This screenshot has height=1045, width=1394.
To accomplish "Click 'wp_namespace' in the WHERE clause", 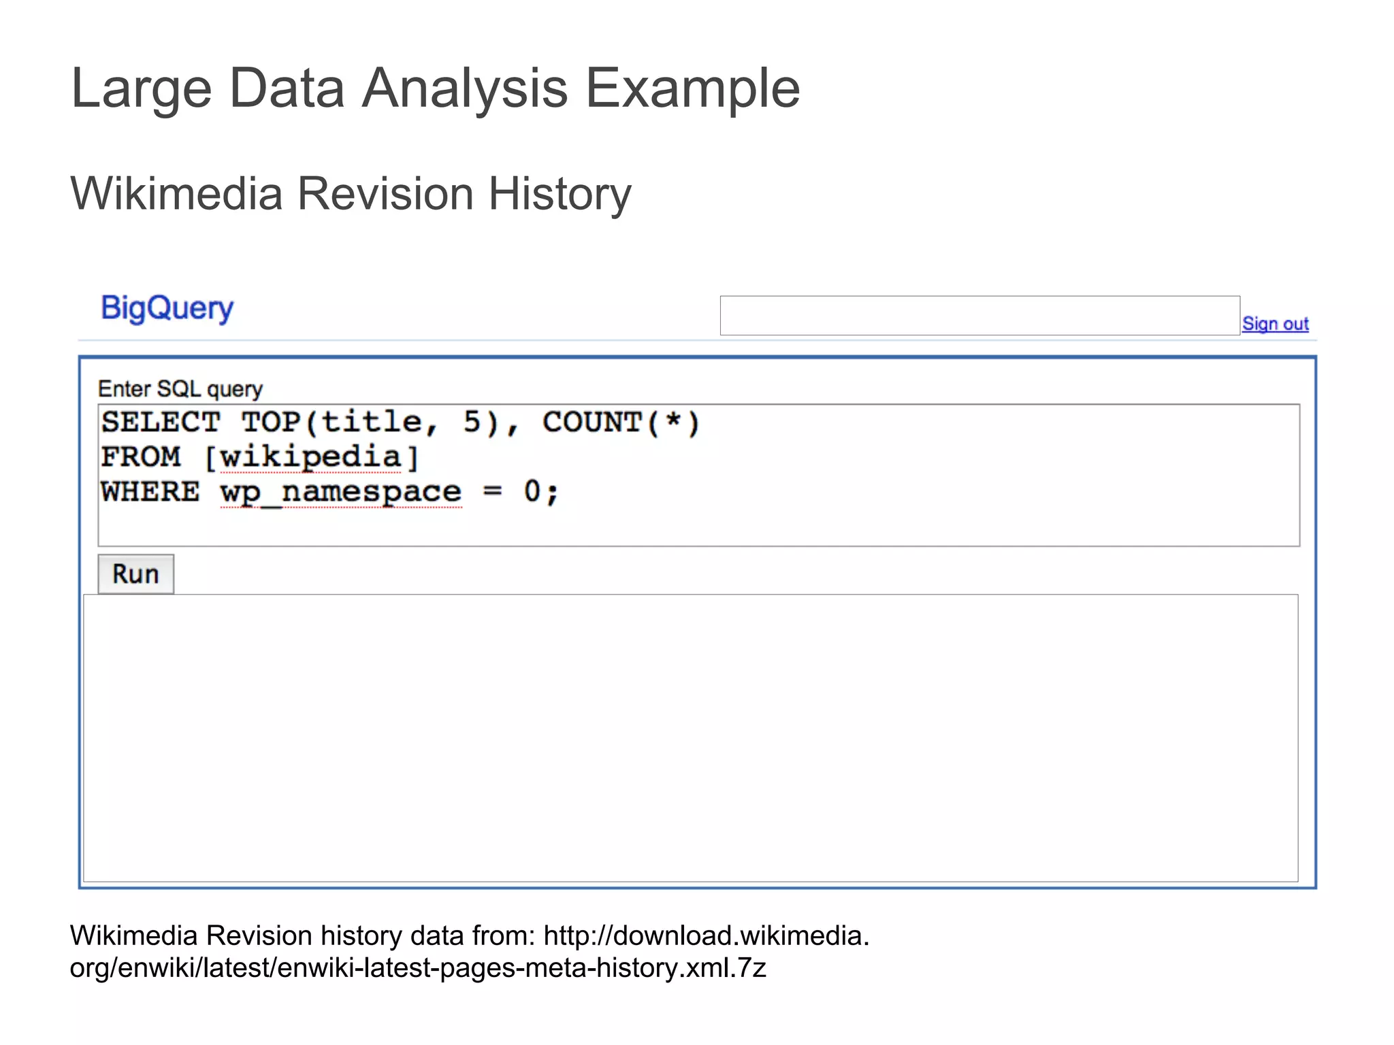I will click(341, 492).
